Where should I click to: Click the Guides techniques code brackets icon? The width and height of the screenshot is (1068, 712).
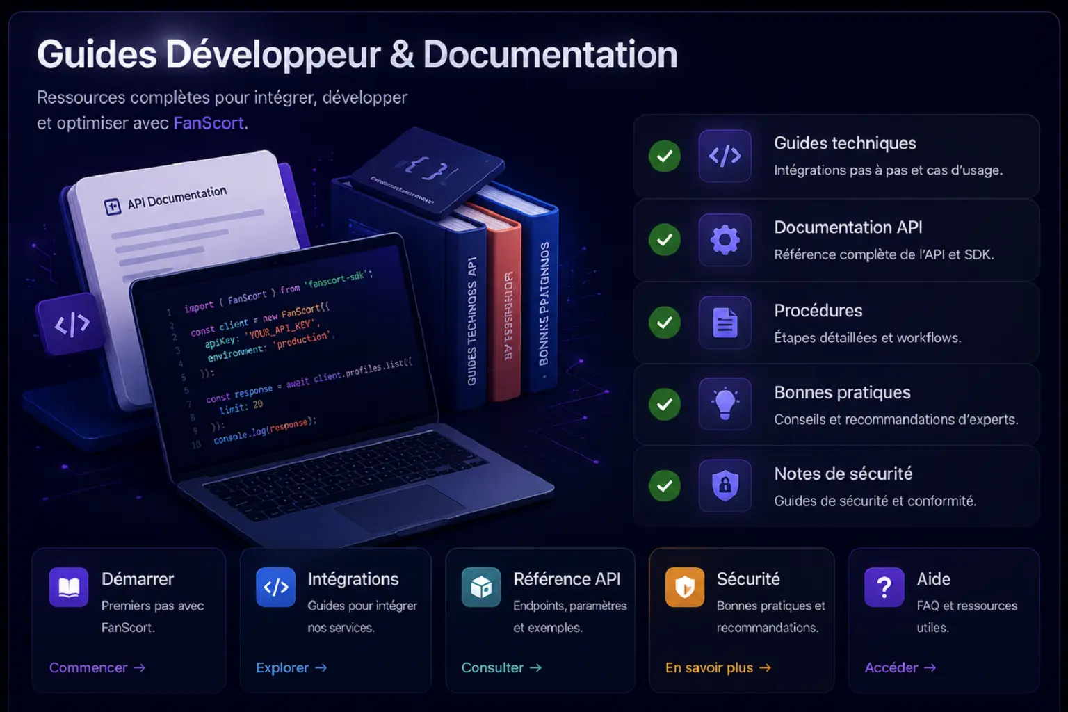[x=725, y=156]
